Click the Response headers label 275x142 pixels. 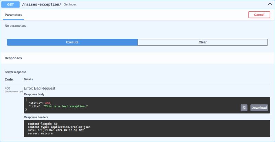(36, 117)
